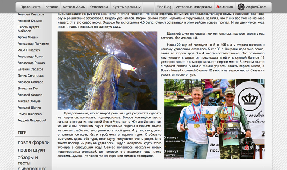Screen dimensions: 287x170
Task: Open author Андрей Яншевский page
Action: (x=32, y=120)
